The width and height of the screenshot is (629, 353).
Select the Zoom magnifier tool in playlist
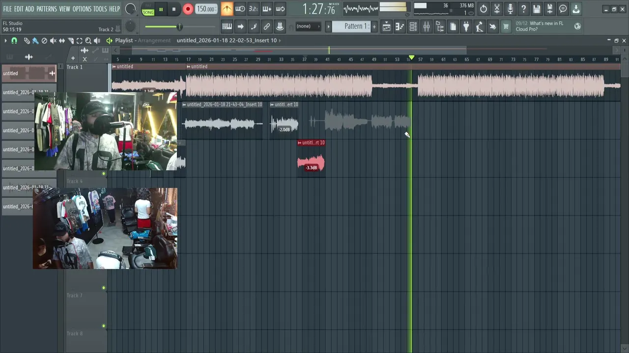tap(88, 41)
